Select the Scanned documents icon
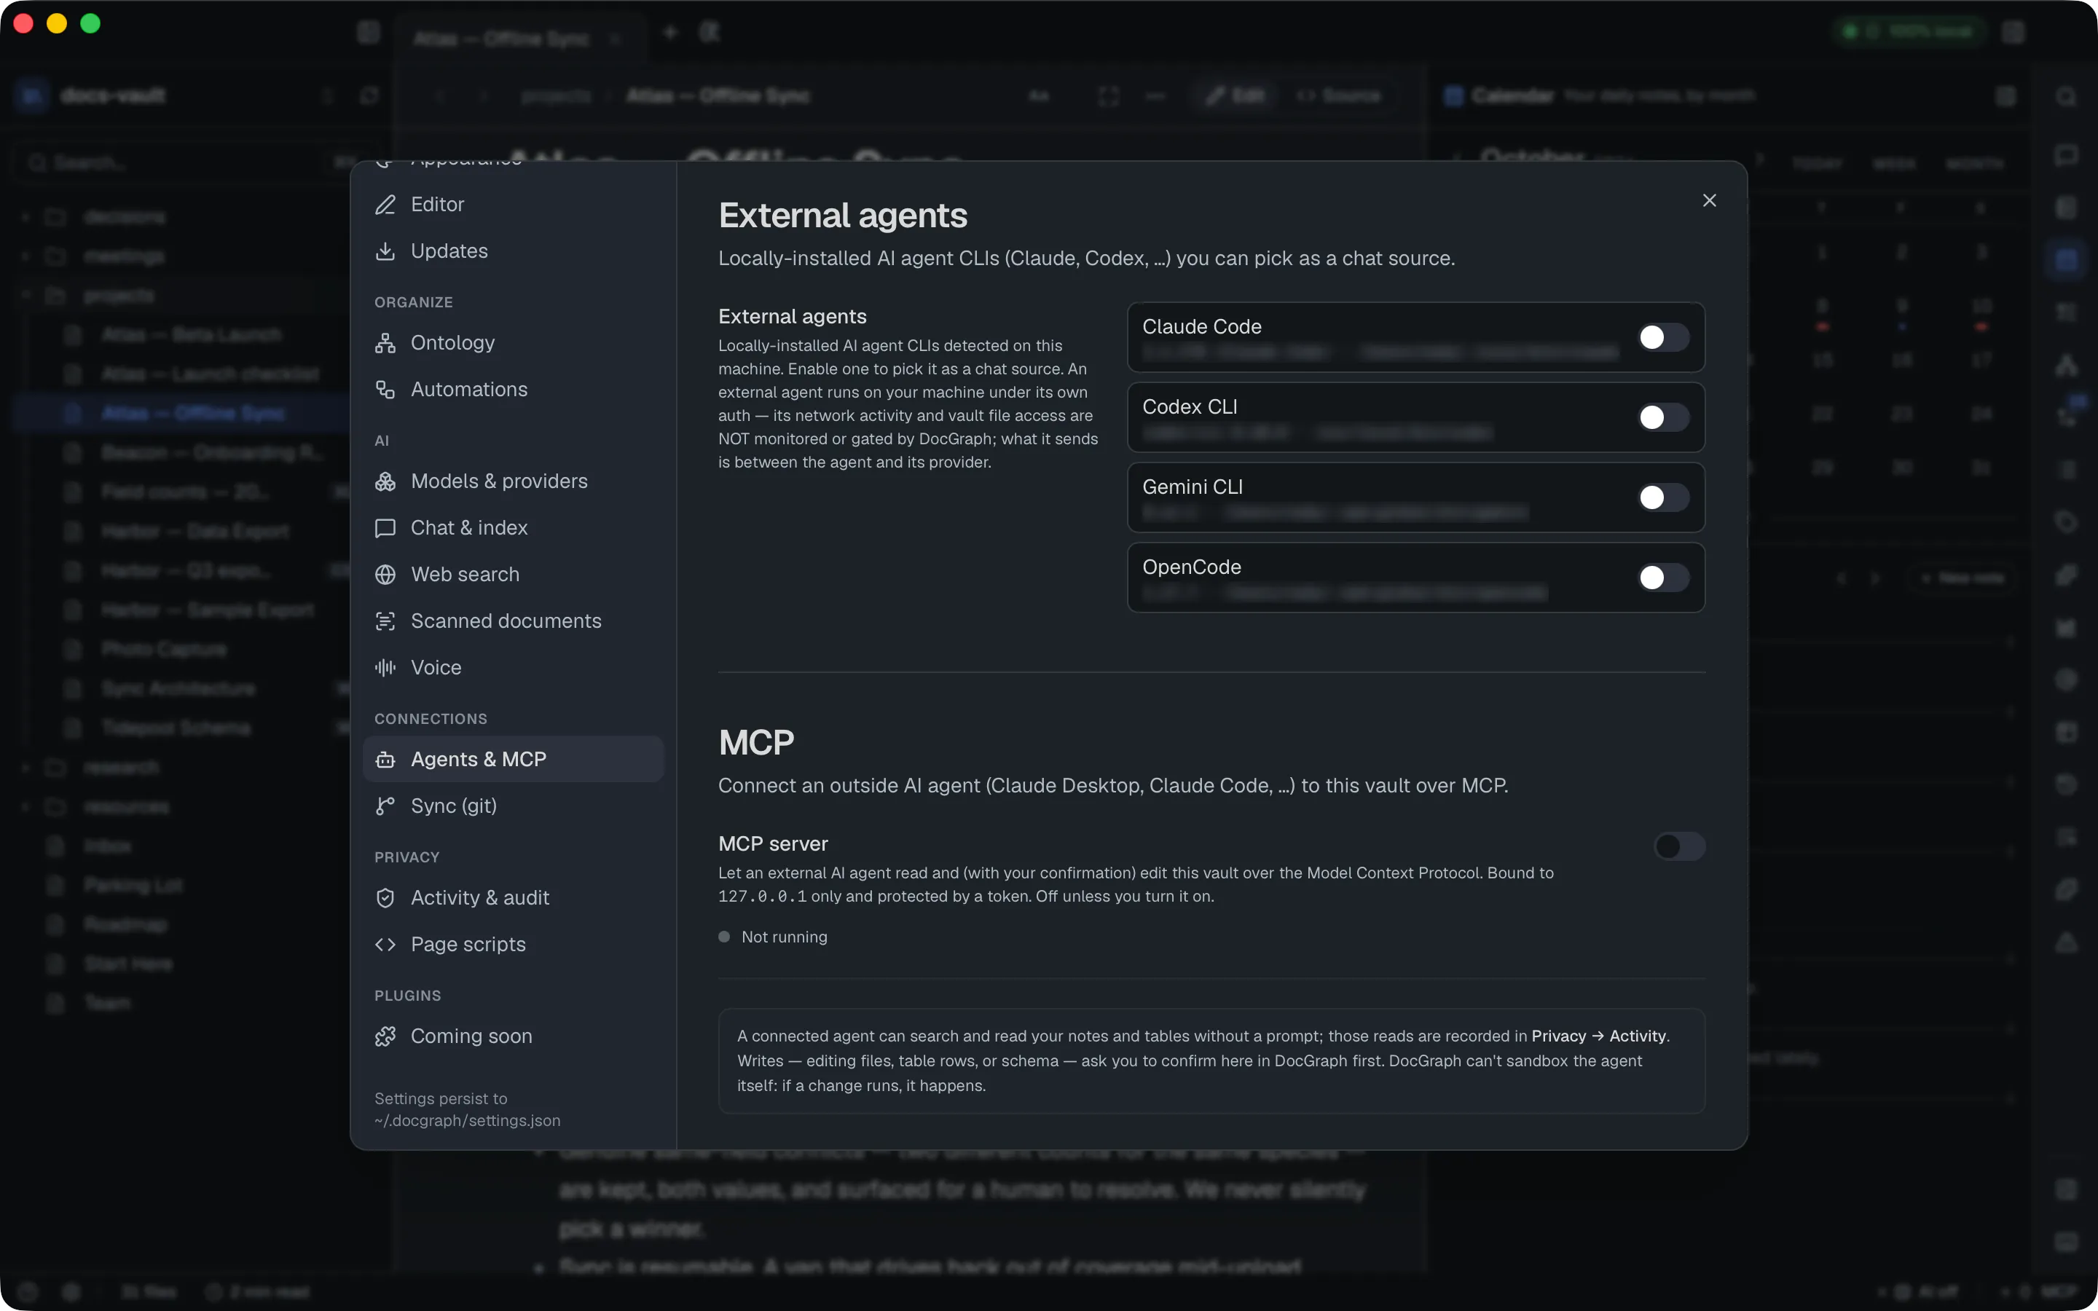 (x=385, y=622)
